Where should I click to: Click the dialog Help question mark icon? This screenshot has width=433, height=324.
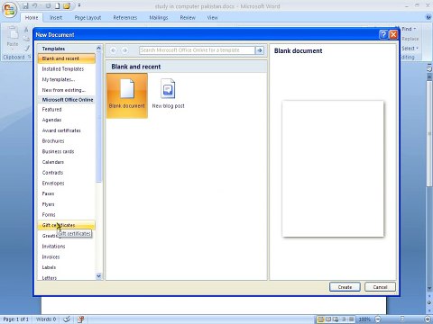(x=383, y=34)
